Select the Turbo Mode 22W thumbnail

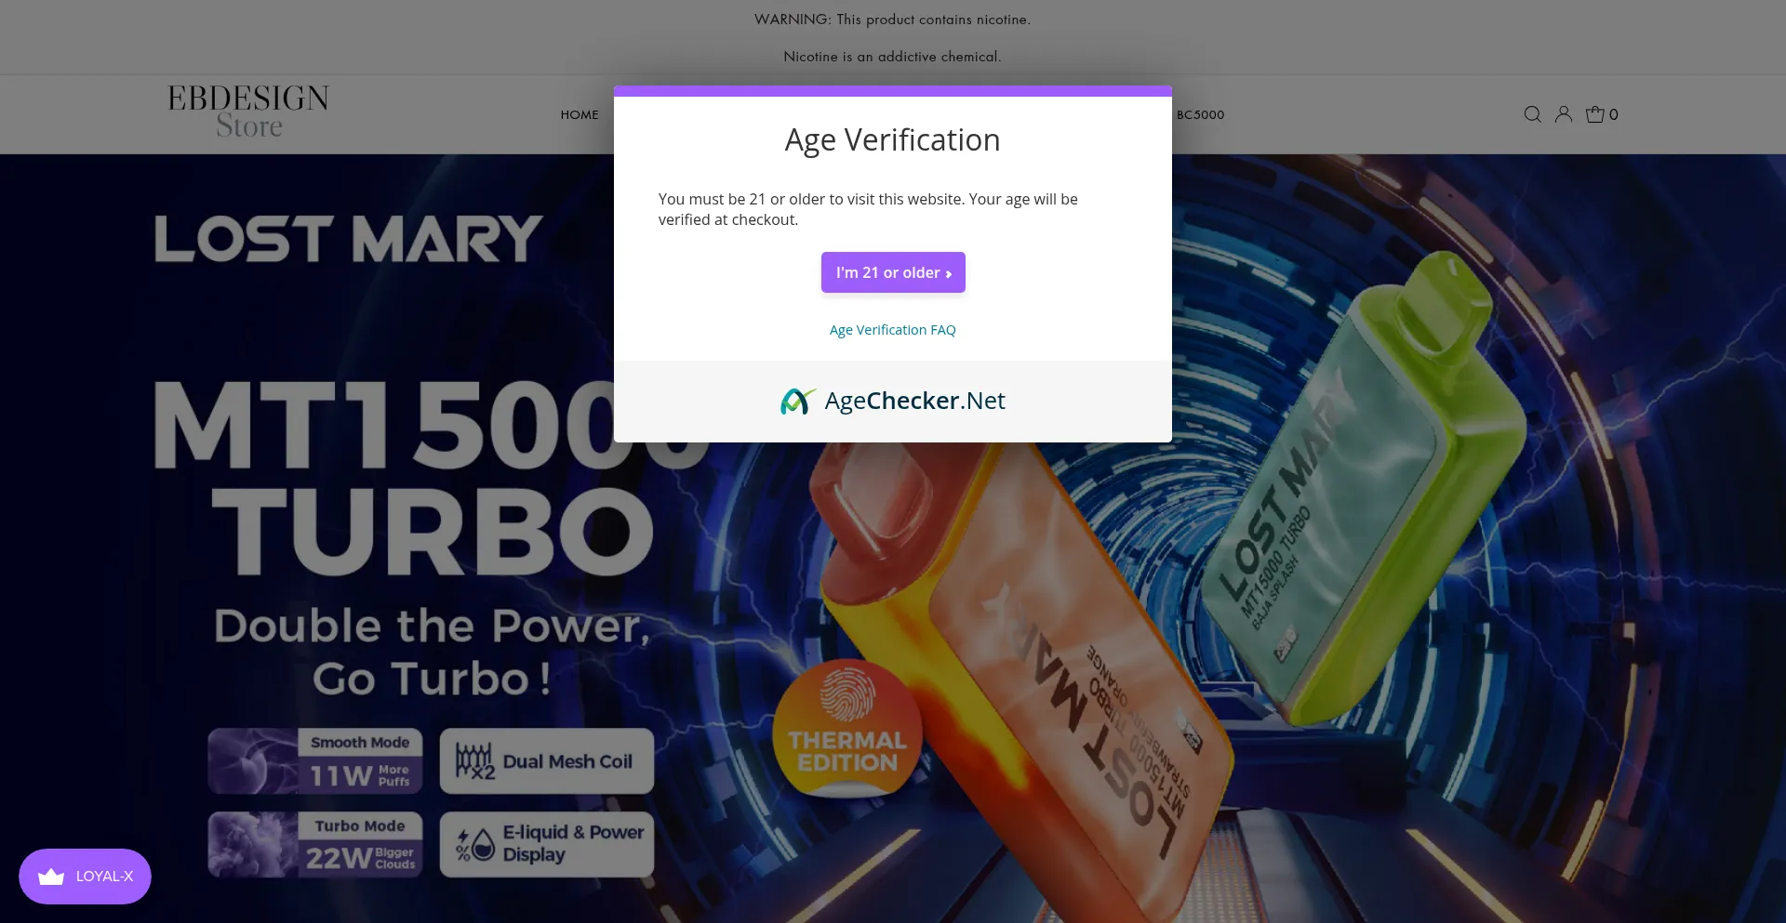(x=315, y=844)
